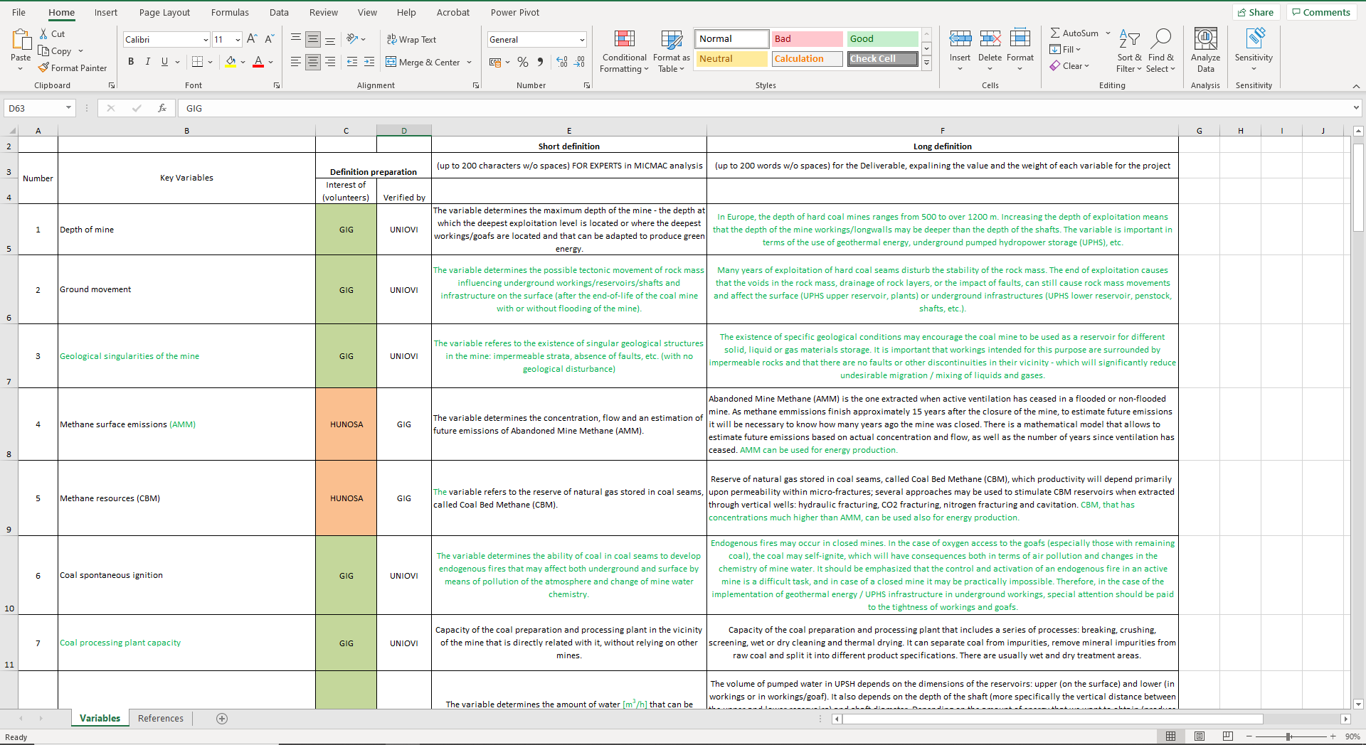The height and width of the screenshot is (745, 1366).
Task: Switch to Page Break Preview in status bar
Action: click(1228, 736)
